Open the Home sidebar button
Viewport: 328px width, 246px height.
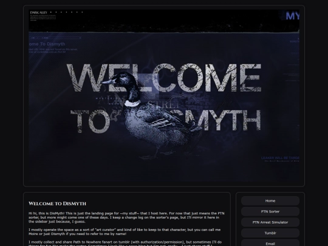click(x=270, y=201)
